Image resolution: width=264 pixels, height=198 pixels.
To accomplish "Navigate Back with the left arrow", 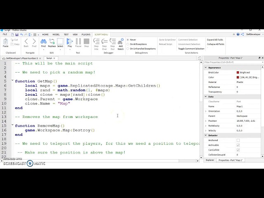I will [26, 41].
